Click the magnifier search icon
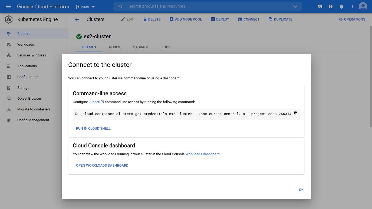The height and width of the screenshot is (209, 372). pos(121,6)
